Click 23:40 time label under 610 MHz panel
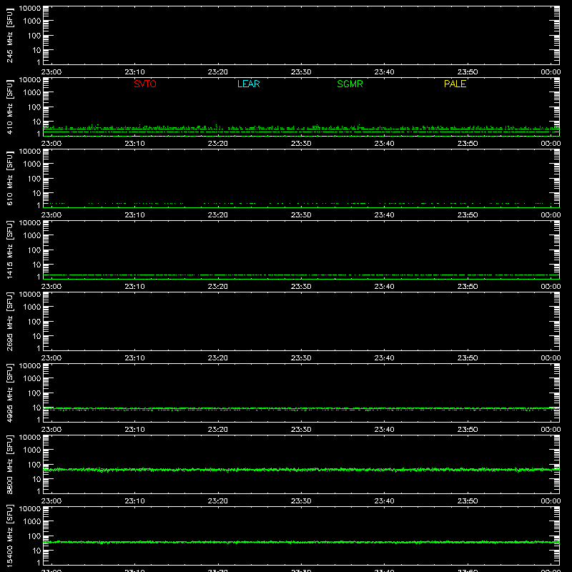The height and width of the screenshot is (572, 572). [384, 215]
